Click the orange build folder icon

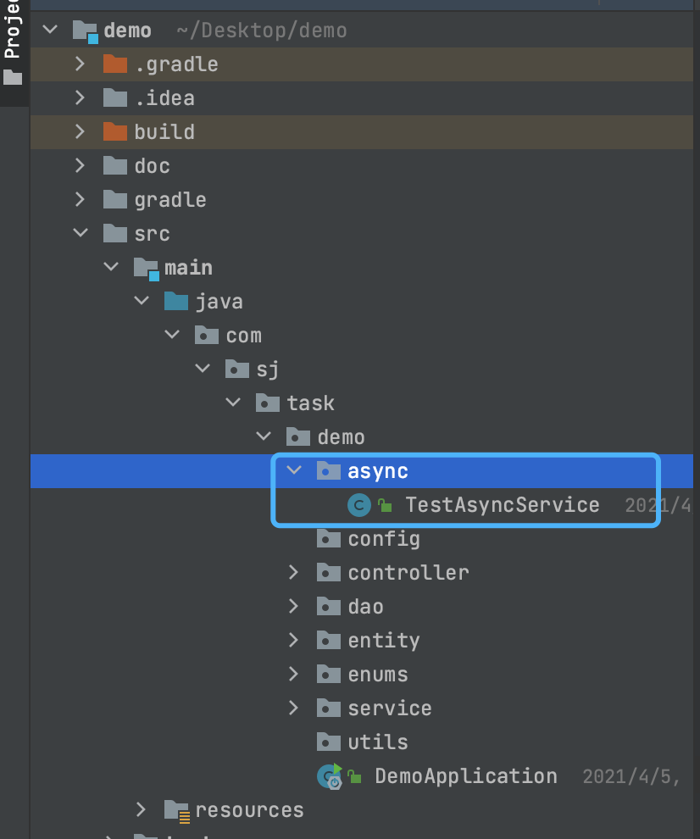coord(114,132)
